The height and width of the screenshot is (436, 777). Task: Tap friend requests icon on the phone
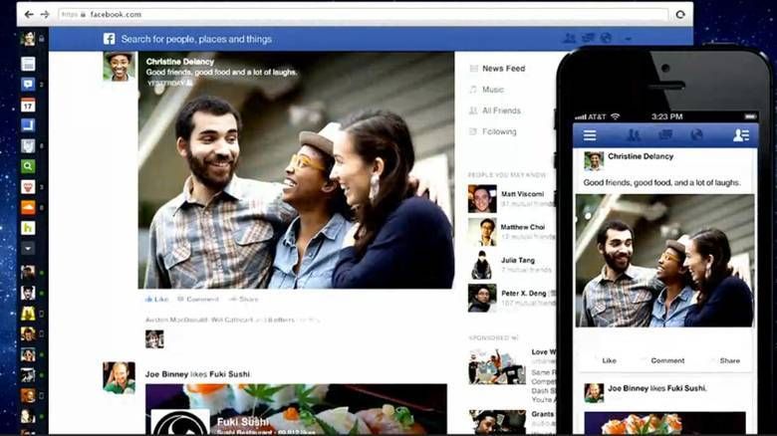coord(634,134)
